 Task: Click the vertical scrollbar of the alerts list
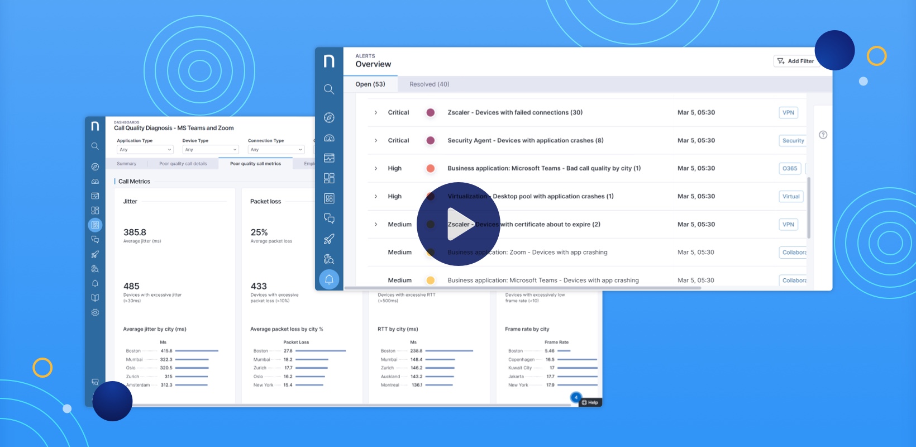click(809, 208)
